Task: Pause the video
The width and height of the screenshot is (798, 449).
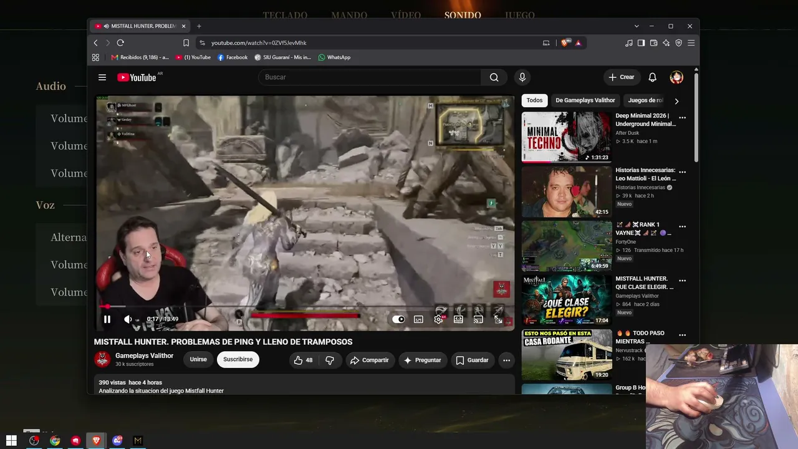Action: (x=107, y=319)
